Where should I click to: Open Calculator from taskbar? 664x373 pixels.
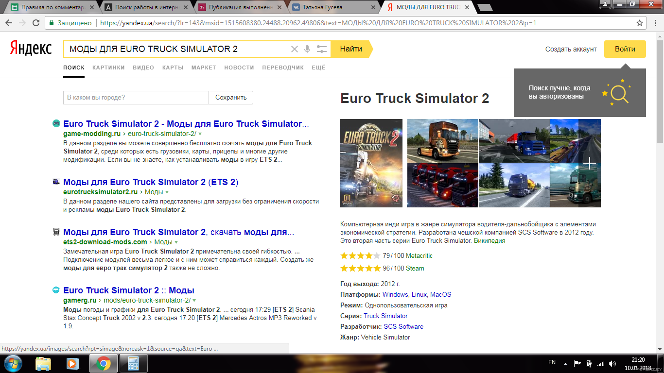pos(133,363)
